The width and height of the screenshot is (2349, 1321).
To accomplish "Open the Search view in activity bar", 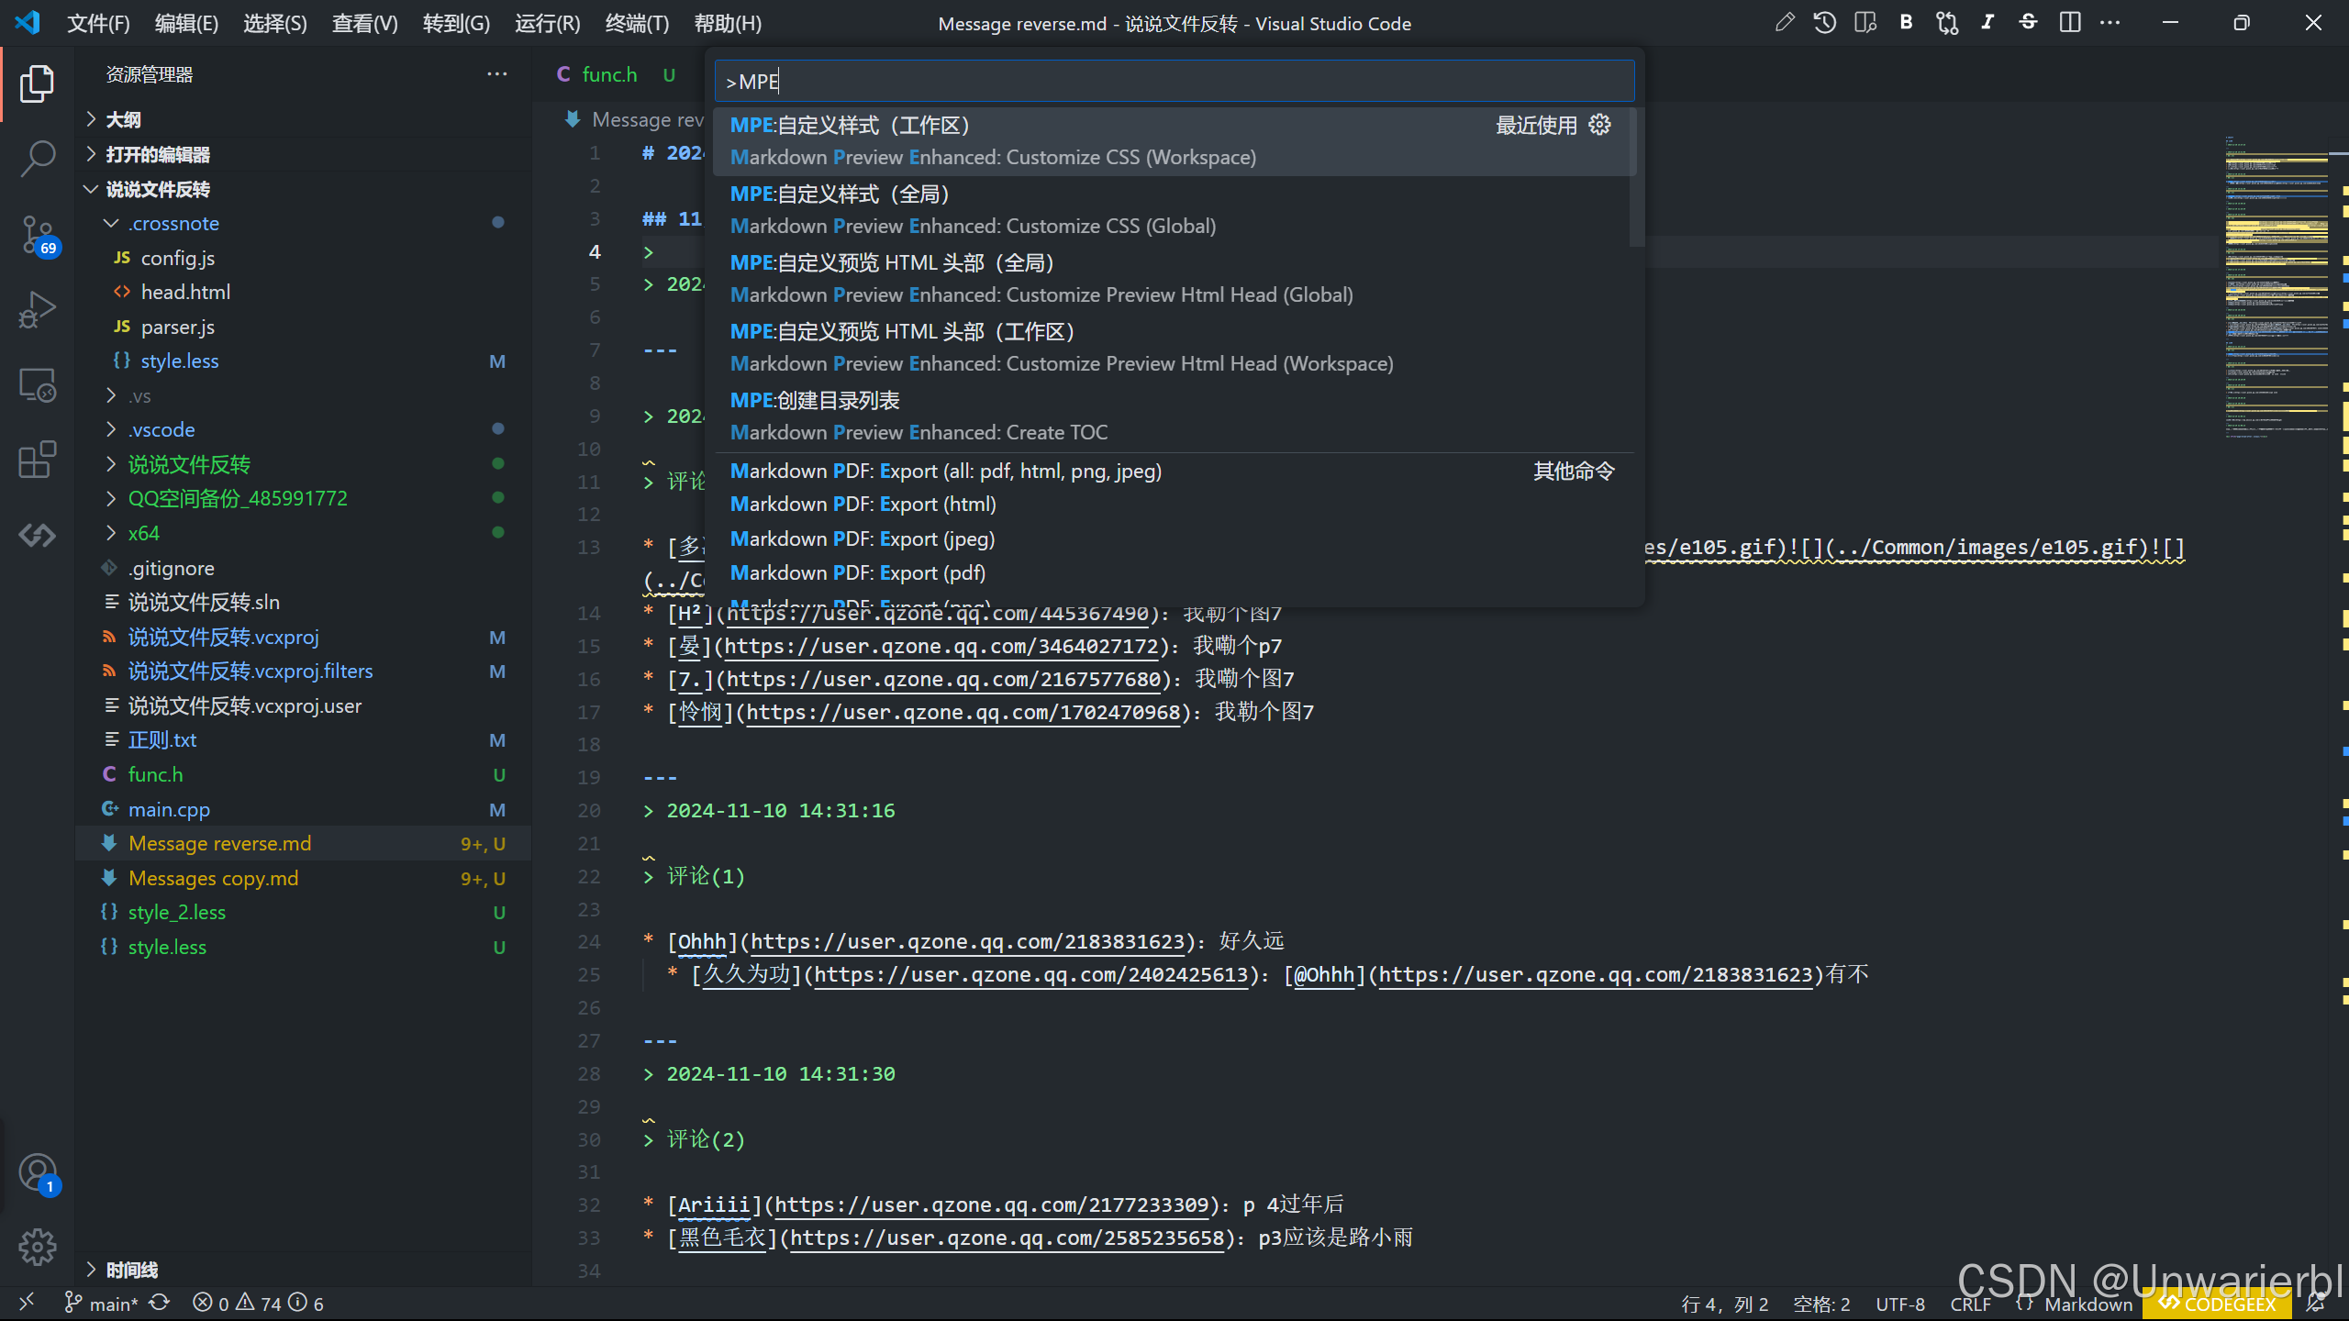I will pyautogui.click(x=37, y=158).
